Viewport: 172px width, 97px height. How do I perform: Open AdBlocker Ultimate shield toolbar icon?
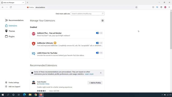[161, 7]
